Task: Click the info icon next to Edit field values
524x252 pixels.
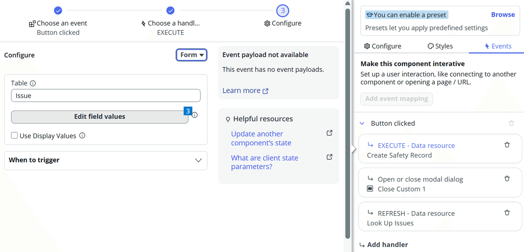Action: (194, 115)
